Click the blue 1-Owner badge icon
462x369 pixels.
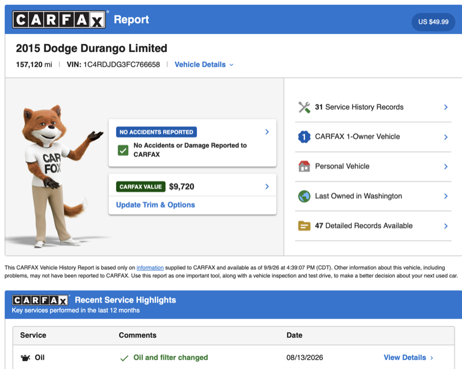pyautogui.click(x=304, y=137)
